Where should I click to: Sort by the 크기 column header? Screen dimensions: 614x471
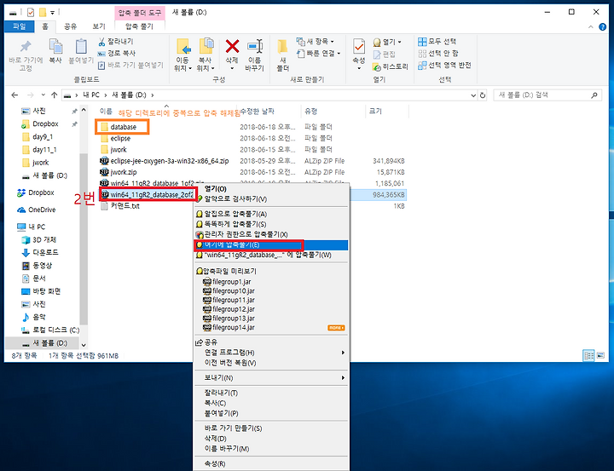point(375,112)
